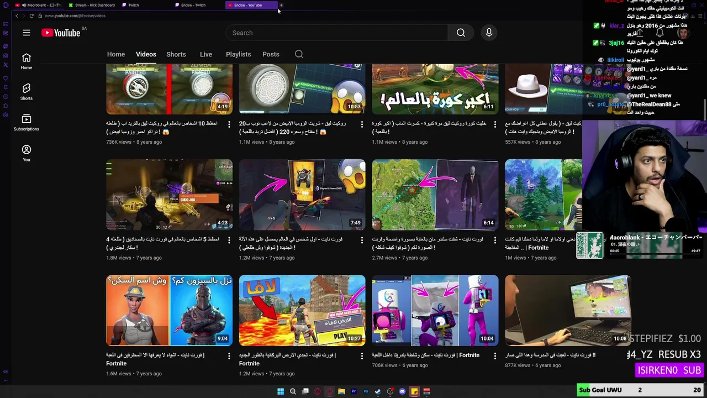Image resolution: width=707 pixels, height=398 pixels.
Task: Open options menu for 1.6M views video
Action: click(229, 356)
